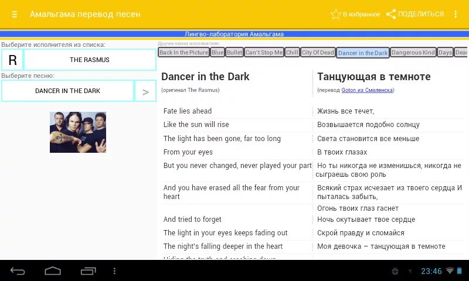Add song to favorites with star icon
The width and height of the screenshot is (469, 281).
point(355,14)
